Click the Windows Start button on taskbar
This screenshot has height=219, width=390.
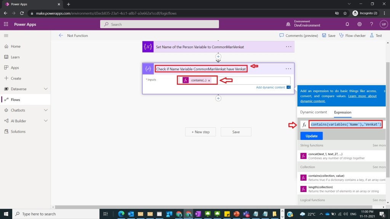[x=6, y=214]
